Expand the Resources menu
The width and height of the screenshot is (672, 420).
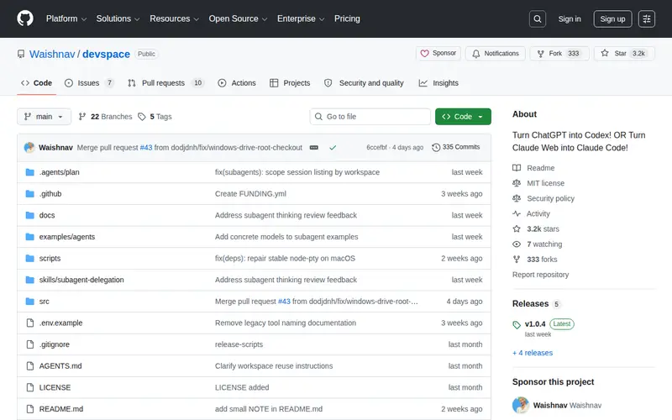pos(174,18)
